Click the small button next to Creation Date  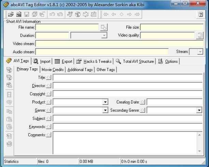(142, 102)
